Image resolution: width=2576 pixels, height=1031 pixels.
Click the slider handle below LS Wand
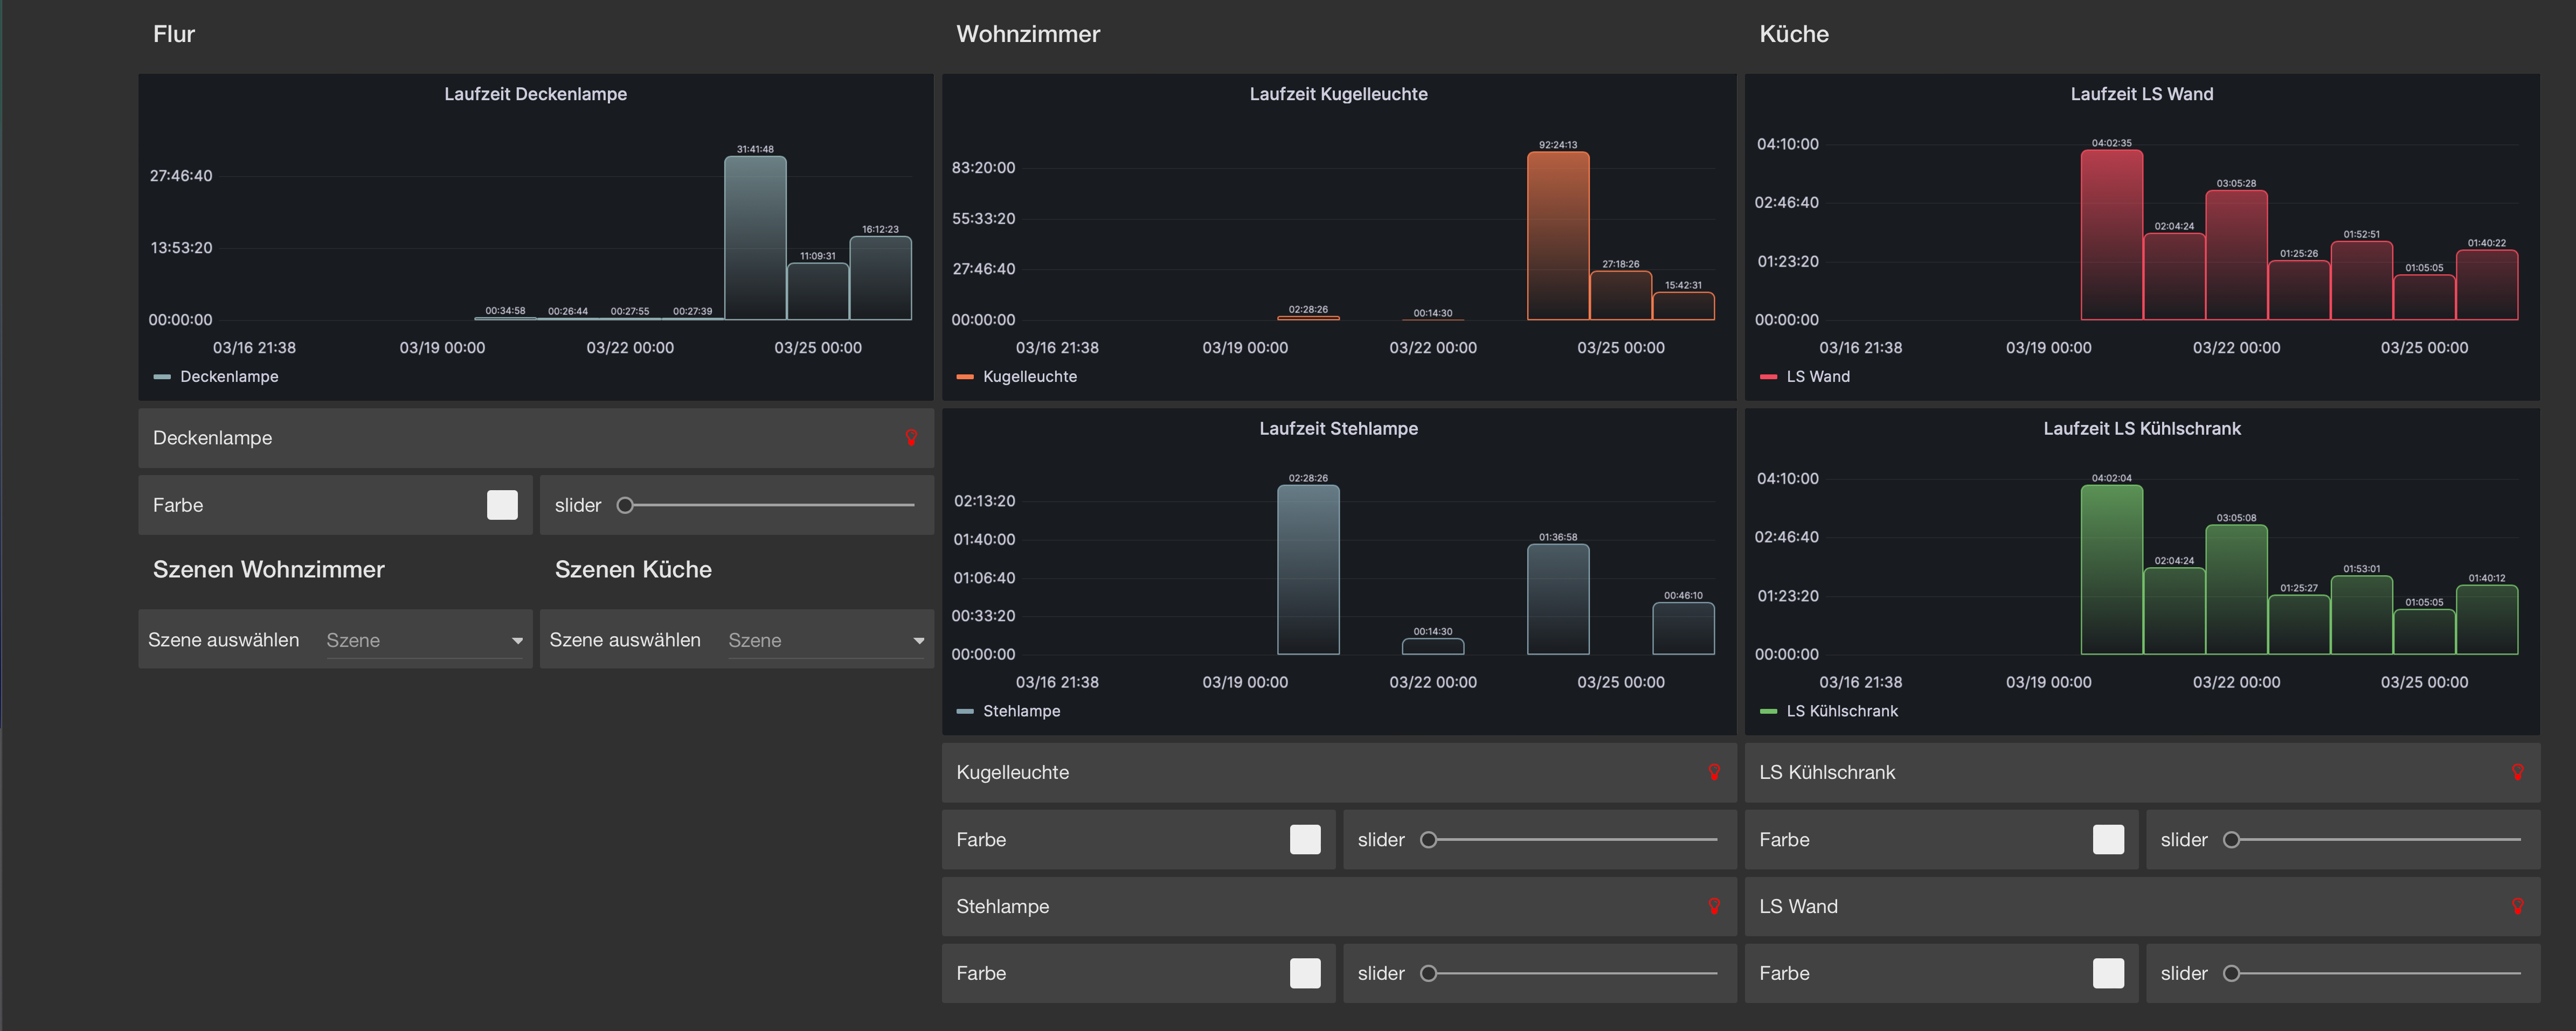[x=2232, y=973]
